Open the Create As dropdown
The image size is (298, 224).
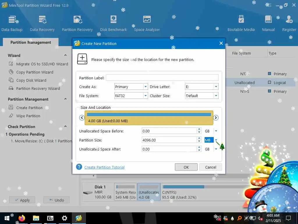click(x=146, y=87)
